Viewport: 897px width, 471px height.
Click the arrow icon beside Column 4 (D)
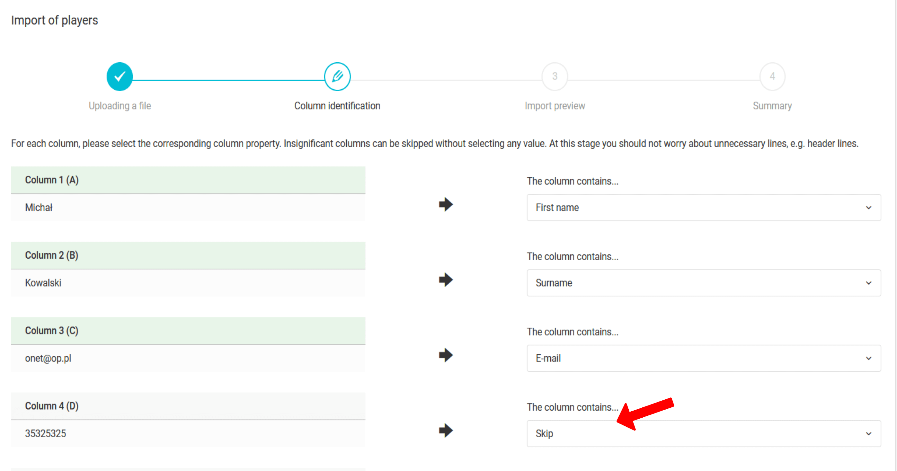point(445,430)
